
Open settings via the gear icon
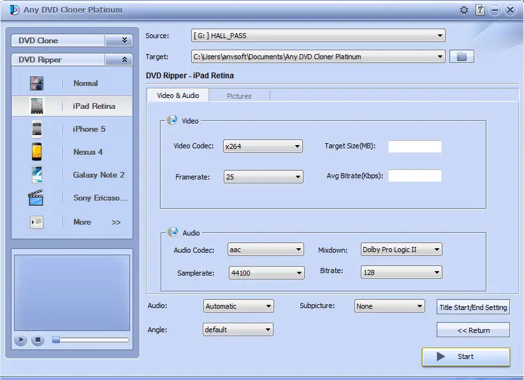464,10
